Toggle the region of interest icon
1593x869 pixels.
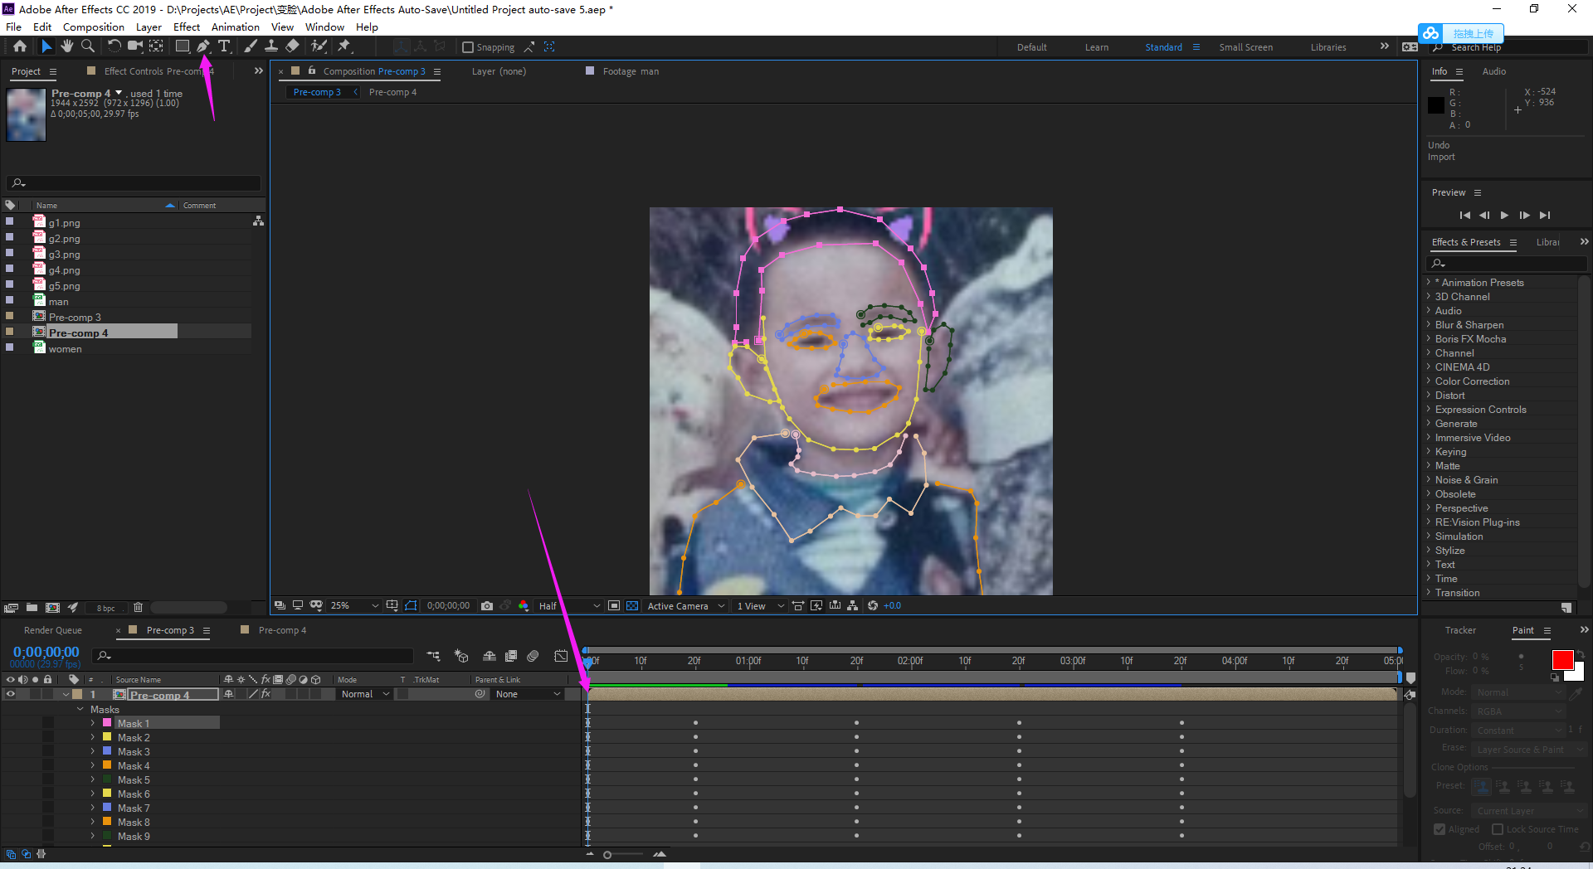pos(614,606)
